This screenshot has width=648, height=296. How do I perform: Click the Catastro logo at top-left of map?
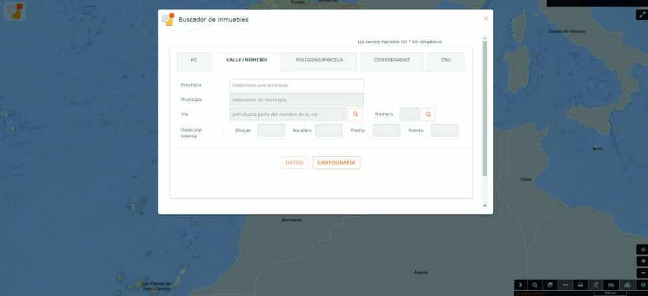point(14,10)
